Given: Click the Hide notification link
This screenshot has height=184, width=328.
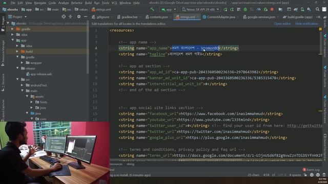Looking at the screenshot, I should [x=306, y=24].
